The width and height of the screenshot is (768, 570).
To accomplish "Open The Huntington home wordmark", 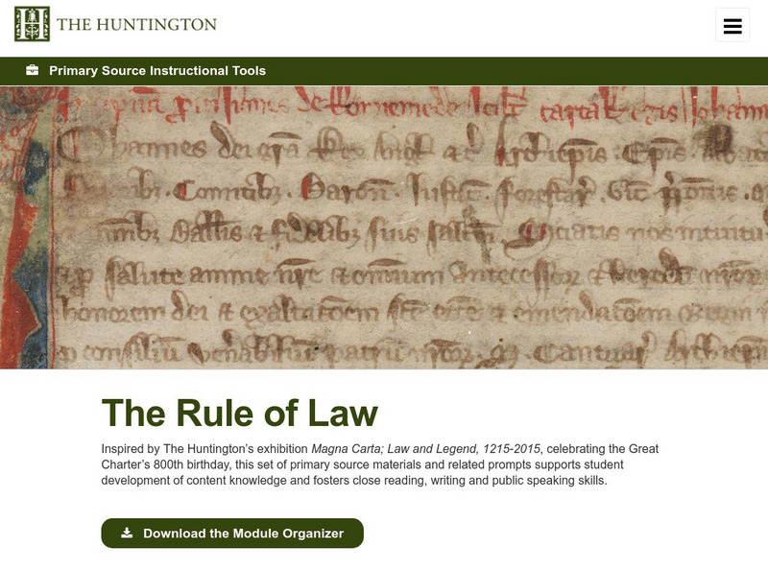I will pyautogui.click(x=136, y=25).
